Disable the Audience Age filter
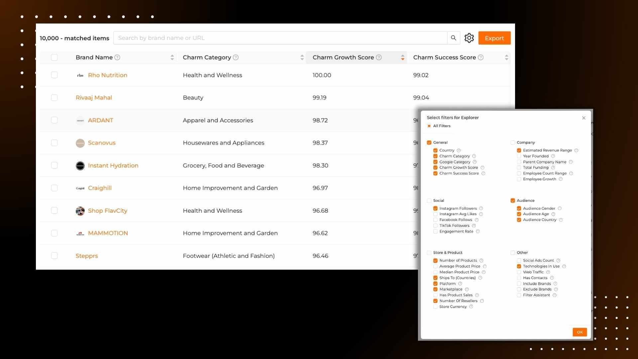The image size is (638, 359). tap(519, 214)
